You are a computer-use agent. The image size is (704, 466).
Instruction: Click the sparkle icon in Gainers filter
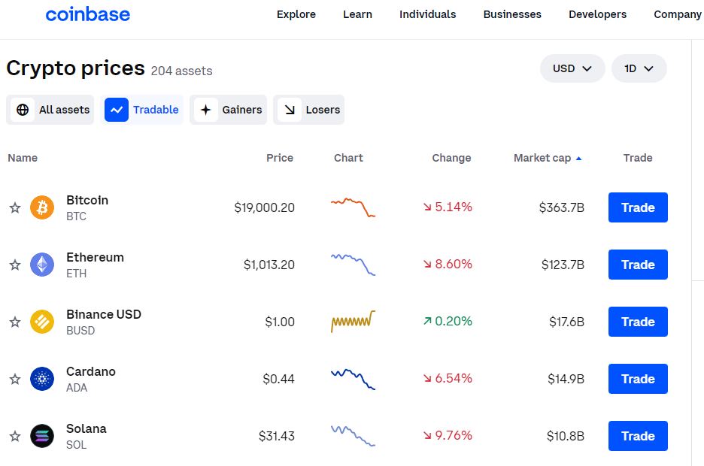tap(205, 110)
